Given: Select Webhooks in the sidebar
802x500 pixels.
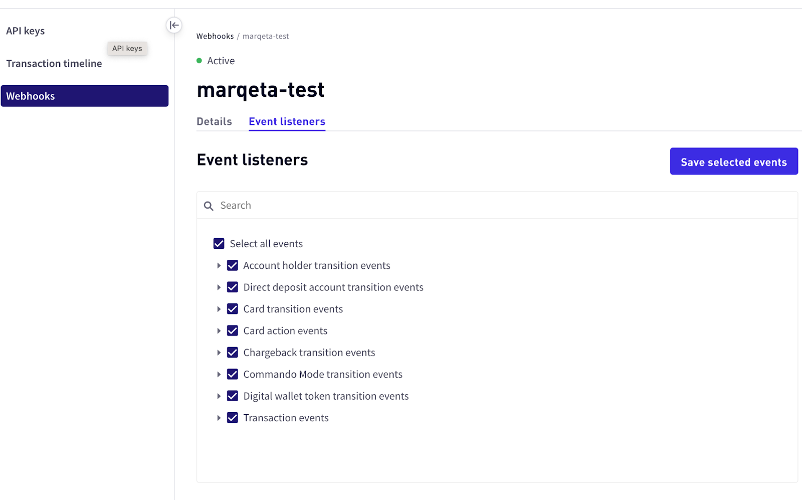Looking at the screenshot, I should tap(85, 96).
